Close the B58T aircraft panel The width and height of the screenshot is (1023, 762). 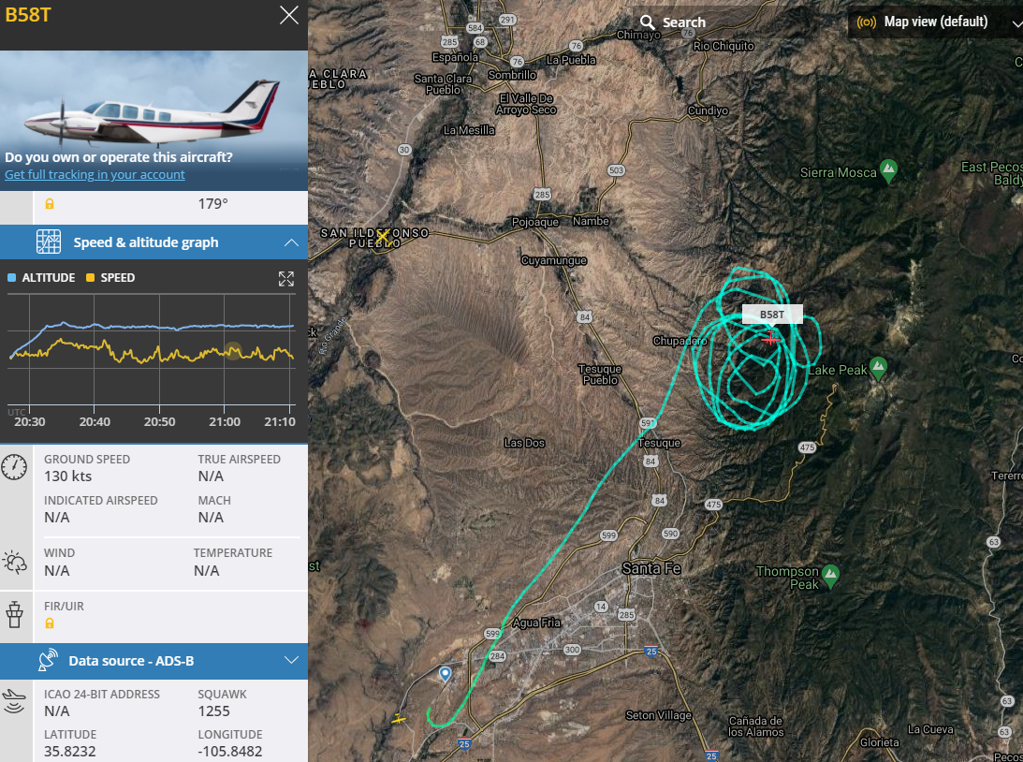coord(289,15)
